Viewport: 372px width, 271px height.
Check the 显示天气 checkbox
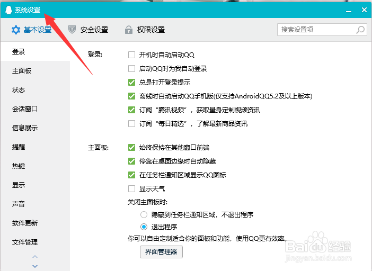[x=131, y=189]
